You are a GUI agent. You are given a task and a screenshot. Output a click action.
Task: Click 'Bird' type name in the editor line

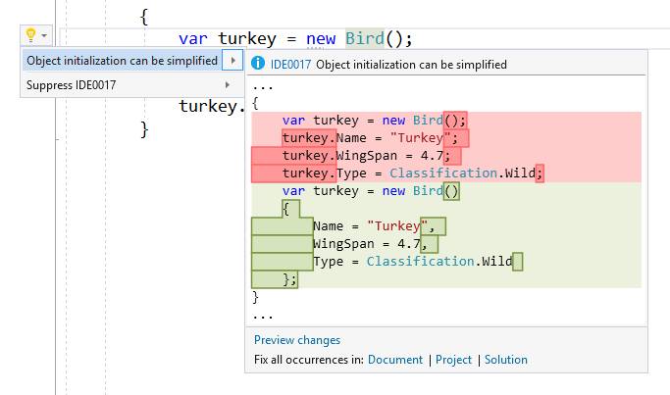coord(365,38)
